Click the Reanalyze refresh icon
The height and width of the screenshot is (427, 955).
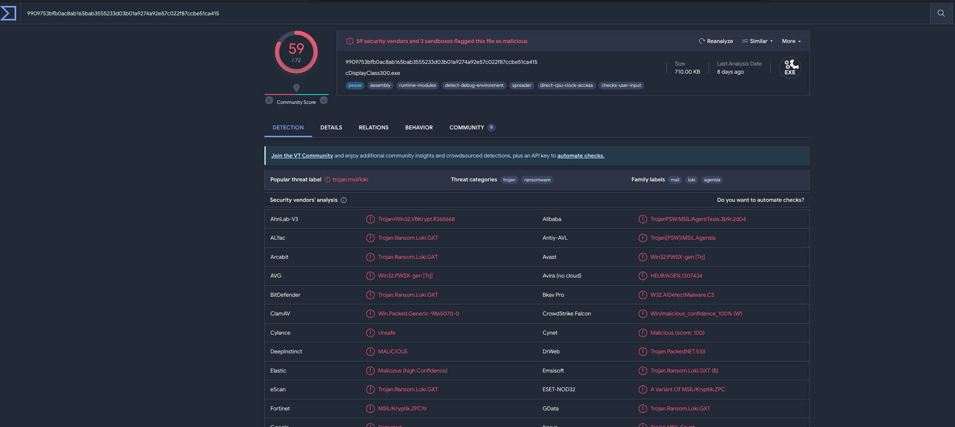pyautogui.click(x=702, y=41)
